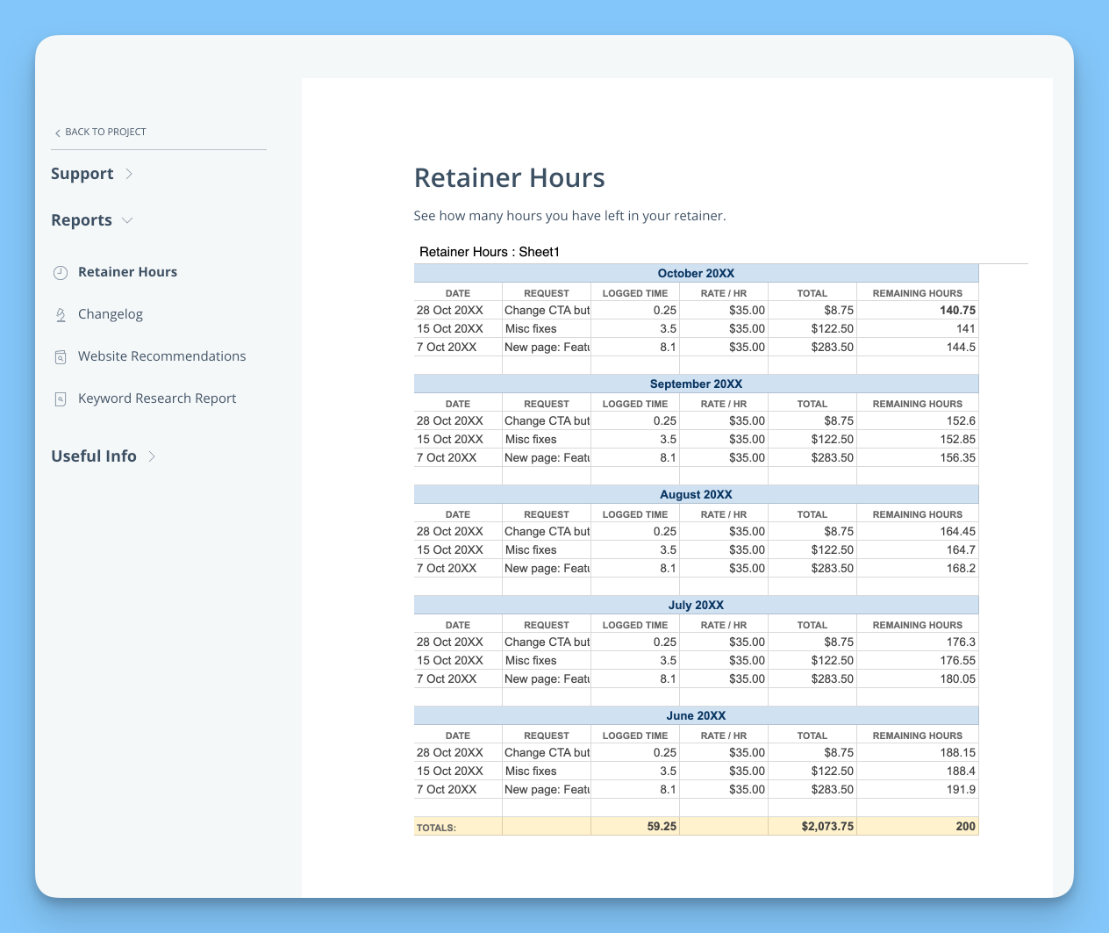The image size is (1109, 933).
Task: Open the Useful Info heading
Action: click(x=94, y=456)
